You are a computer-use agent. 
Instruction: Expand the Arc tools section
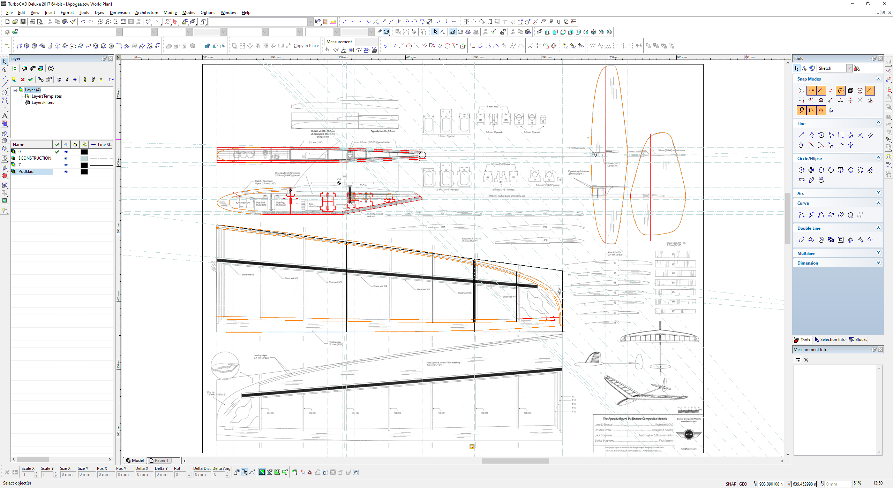[x=878, y=193]
